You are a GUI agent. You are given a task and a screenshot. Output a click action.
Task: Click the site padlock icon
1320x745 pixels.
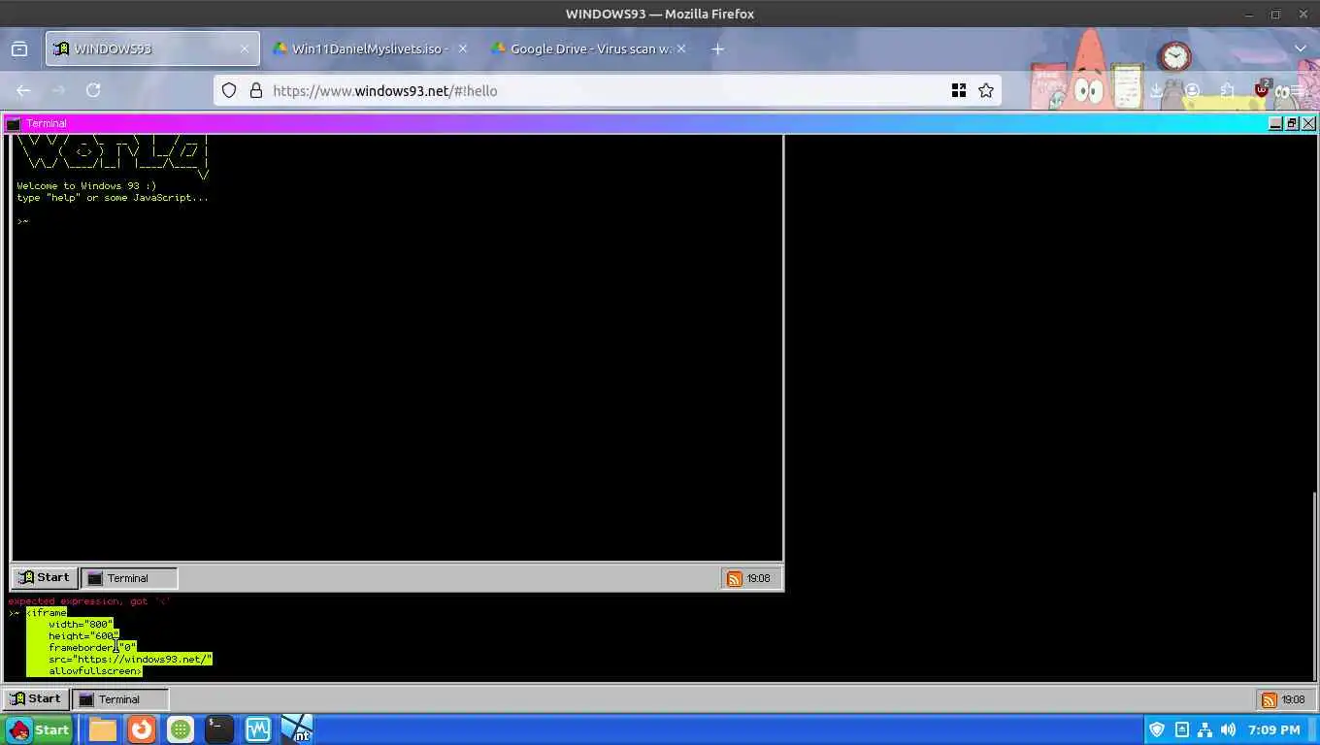click(x=256, y=90)
